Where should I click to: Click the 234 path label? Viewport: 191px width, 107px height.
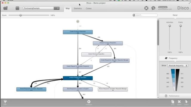coord(80,48)
